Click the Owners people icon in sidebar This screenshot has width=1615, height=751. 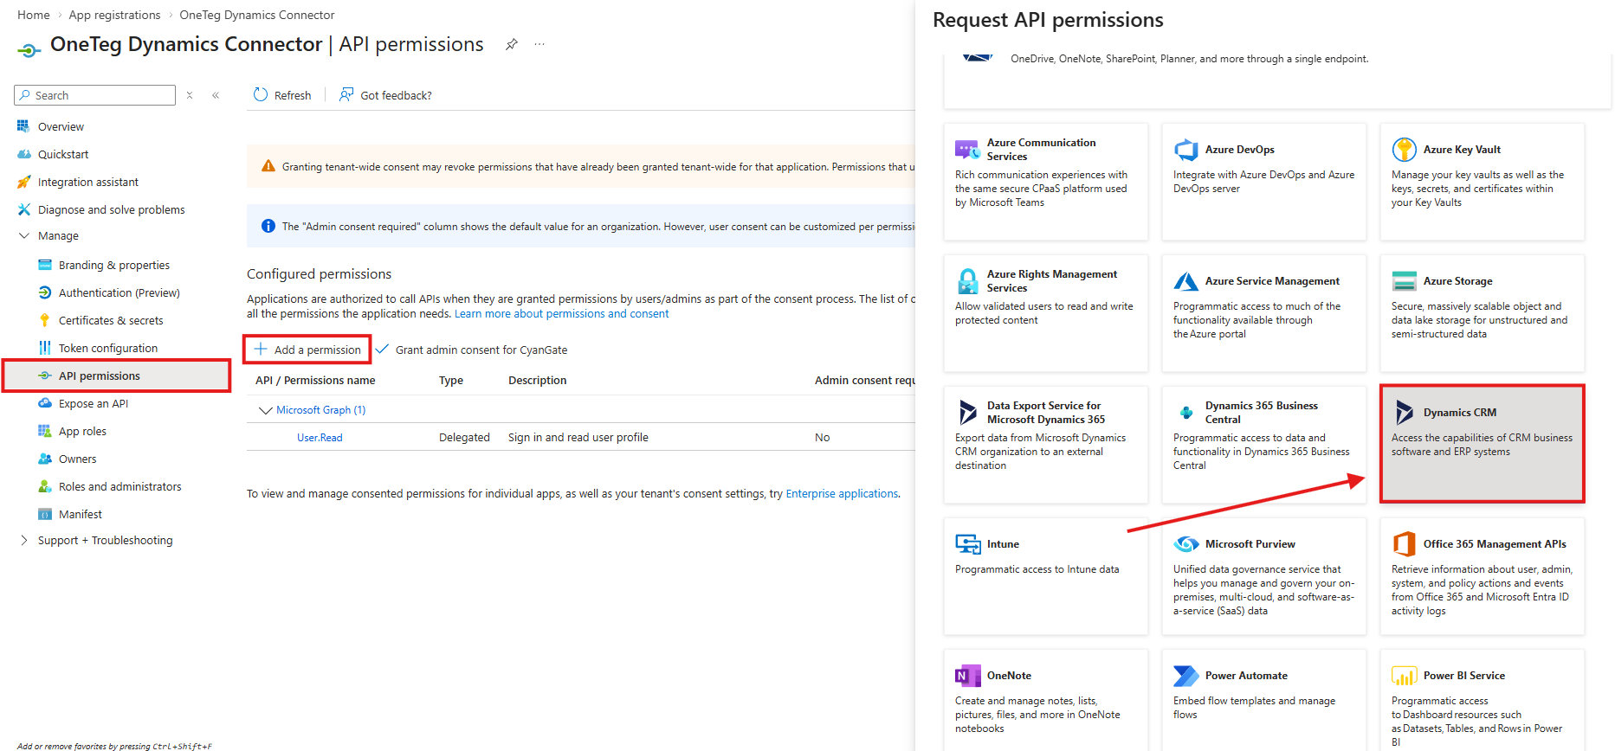pyautogui.click(x=45, y=459)
